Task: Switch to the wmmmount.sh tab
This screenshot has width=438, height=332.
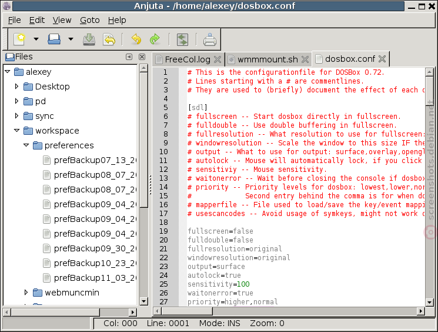Action: (x=268, y=59)
